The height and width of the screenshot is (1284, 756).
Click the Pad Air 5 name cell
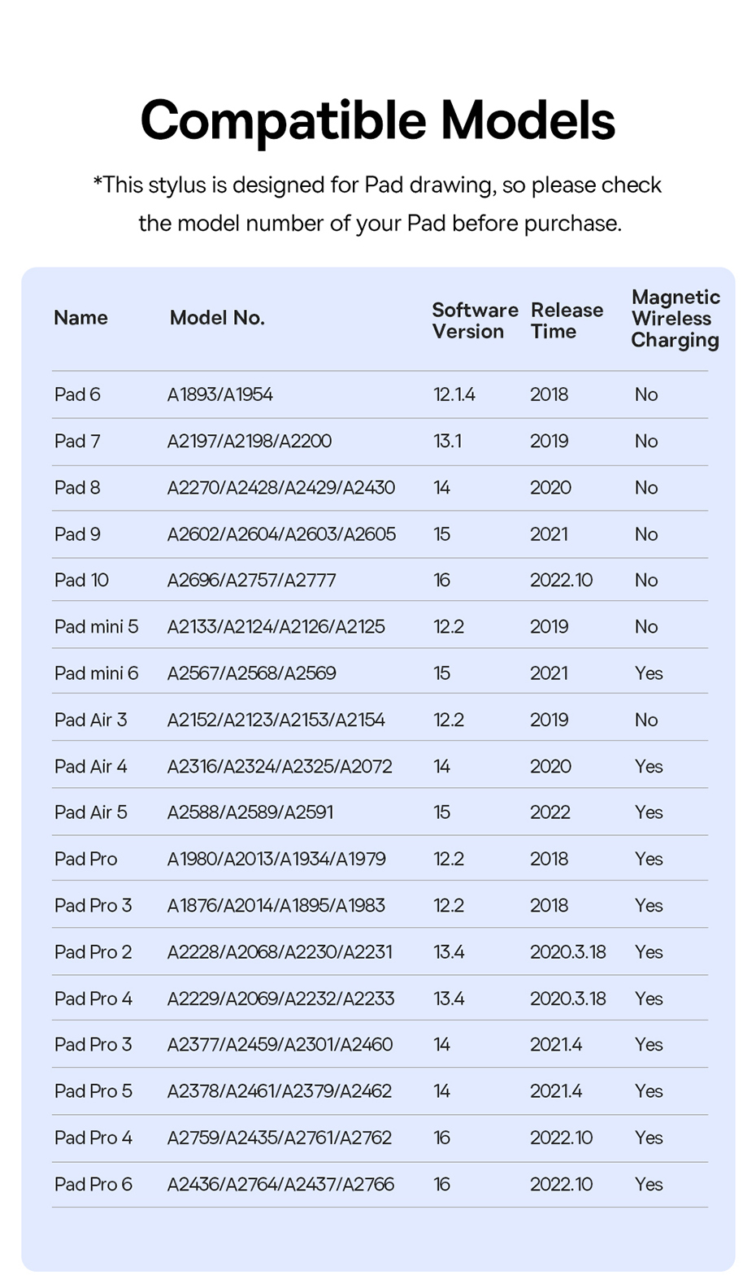[x=90, y=812]
